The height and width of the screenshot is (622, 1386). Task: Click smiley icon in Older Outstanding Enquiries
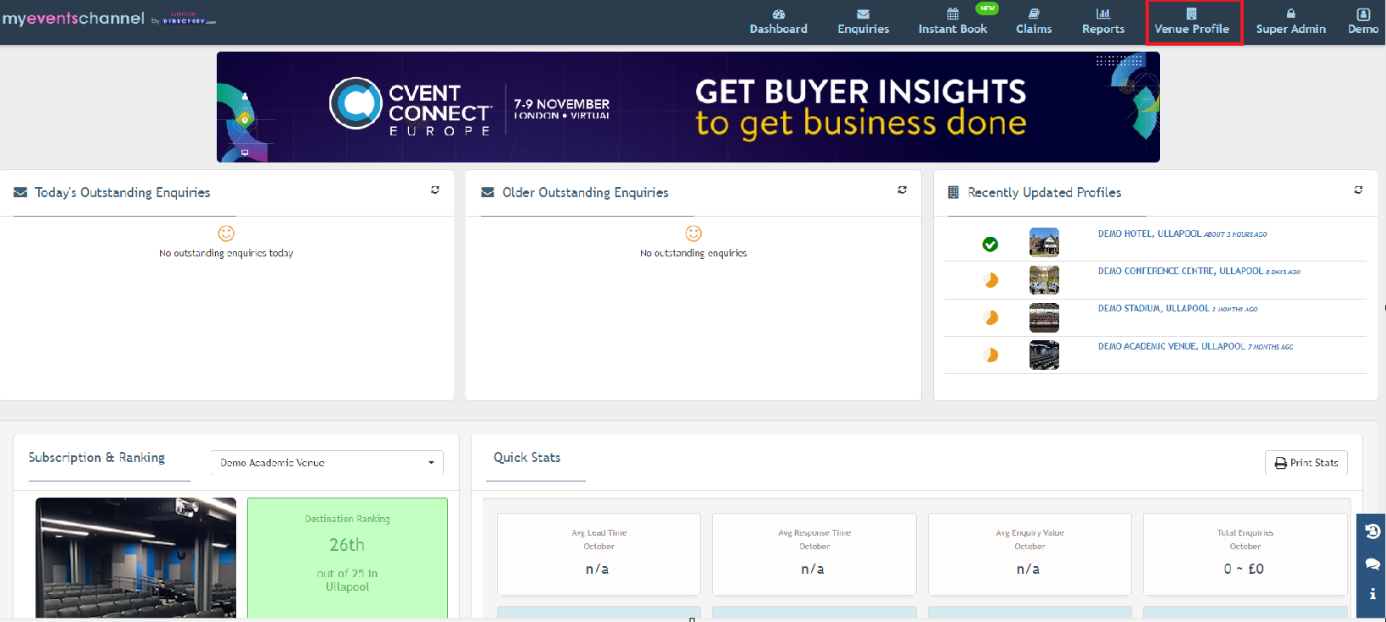tap(693, 234)
